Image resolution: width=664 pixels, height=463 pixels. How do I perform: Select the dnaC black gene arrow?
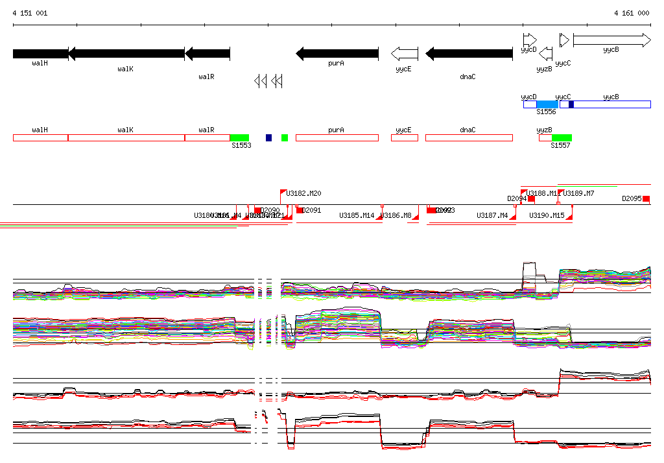pos(469,54)
